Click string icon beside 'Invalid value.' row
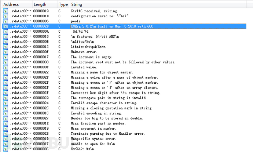Screen dimensions: 253x152 5,67
